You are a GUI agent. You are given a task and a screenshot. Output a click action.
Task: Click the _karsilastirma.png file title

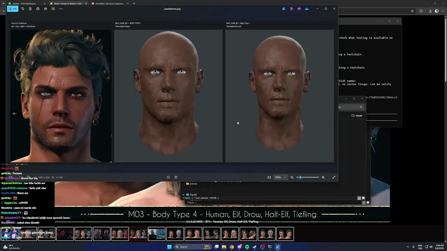(172, 9)
